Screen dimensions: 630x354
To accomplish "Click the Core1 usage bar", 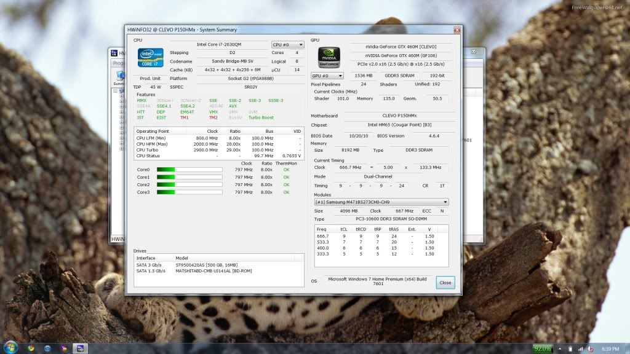I will [x=189, y=177].
